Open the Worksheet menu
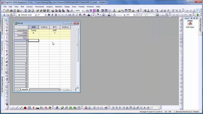This screenshot has width=203, height=114. click(39, 7)
